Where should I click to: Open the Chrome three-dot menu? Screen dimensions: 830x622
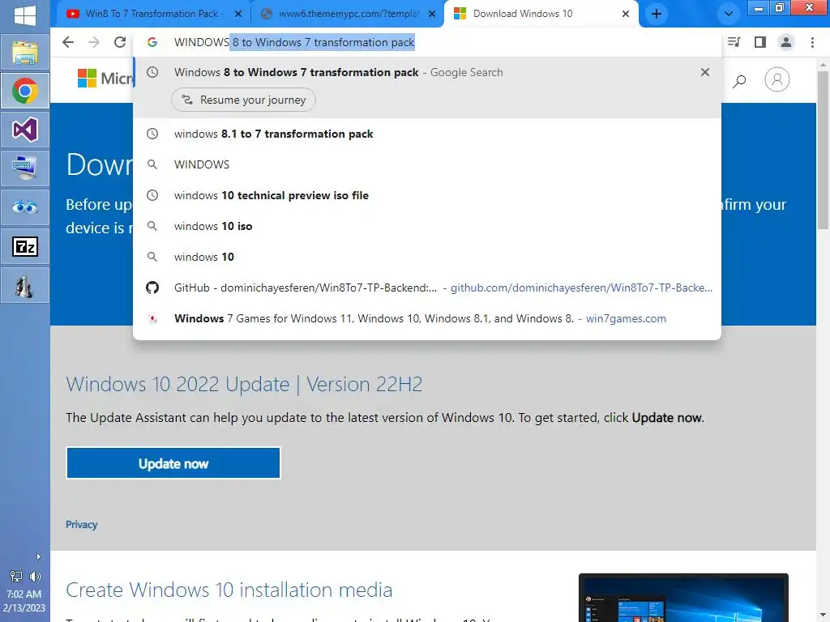click(x=812, y=42)
